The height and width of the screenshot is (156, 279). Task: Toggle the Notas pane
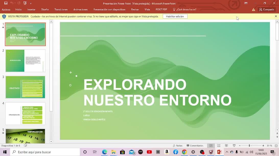point(178,146)
